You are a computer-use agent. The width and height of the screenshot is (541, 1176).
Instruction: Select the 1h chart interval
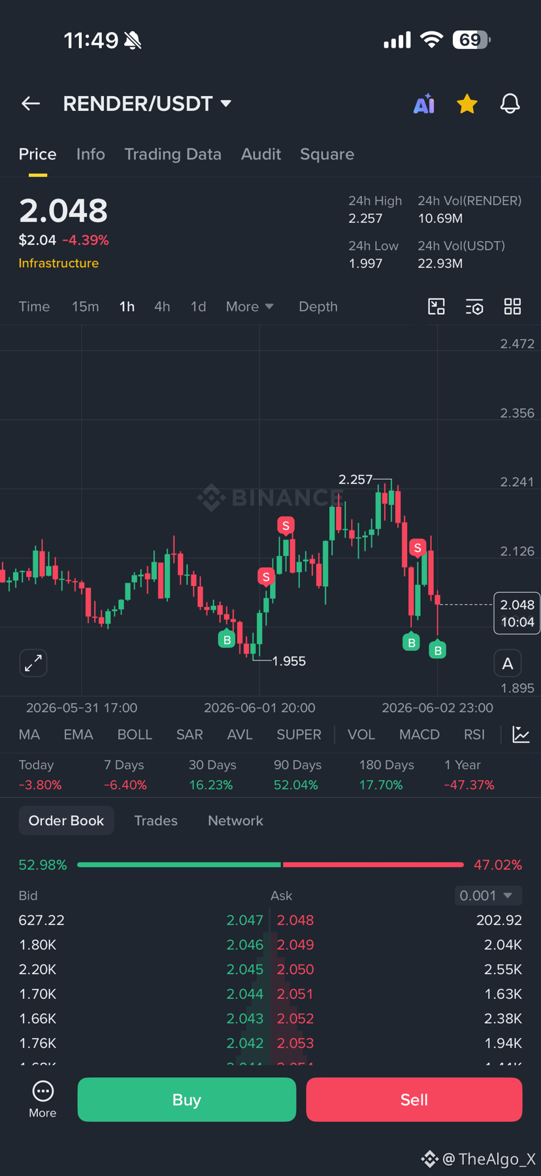tap(127, 306)
